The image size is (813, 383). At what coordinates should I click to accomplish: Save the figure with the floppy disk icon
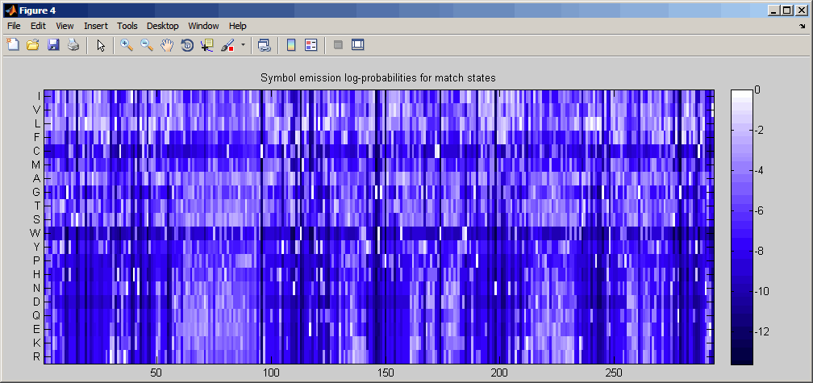tap(53, 45)
